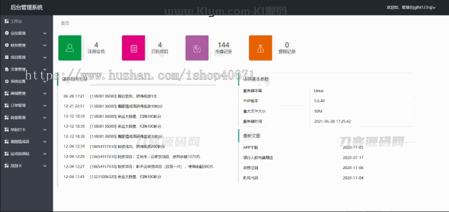Click the pink 已投项目 list icon tile
The image size is (449, 212).
pyautogui.click(x=133, y=48)
